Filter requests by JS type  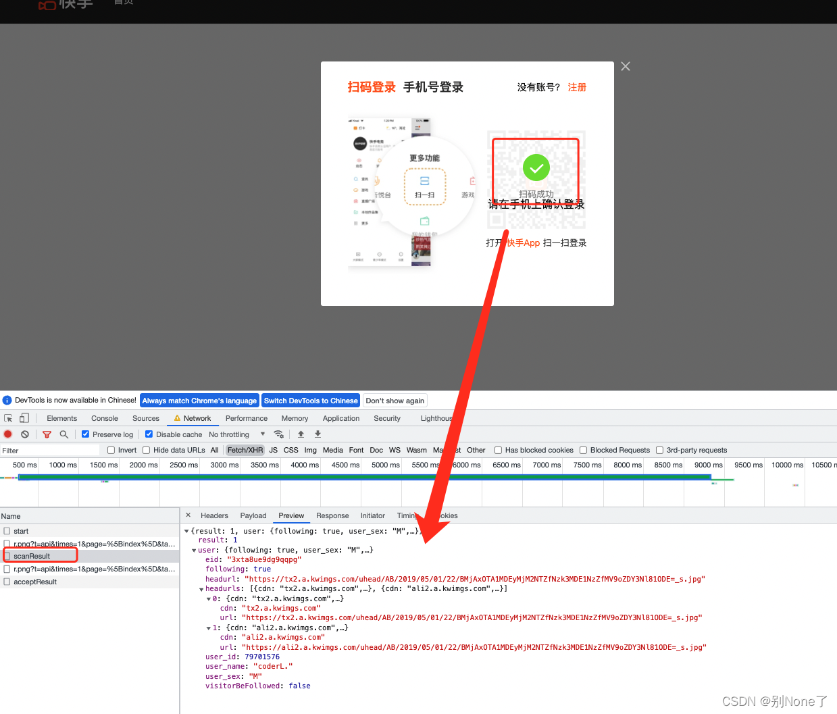click(274, 450)
